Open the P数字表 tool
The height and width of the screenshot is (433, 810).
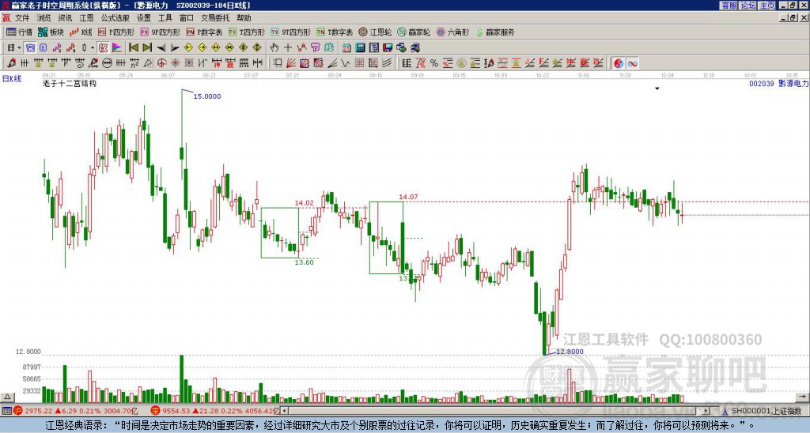205,32
